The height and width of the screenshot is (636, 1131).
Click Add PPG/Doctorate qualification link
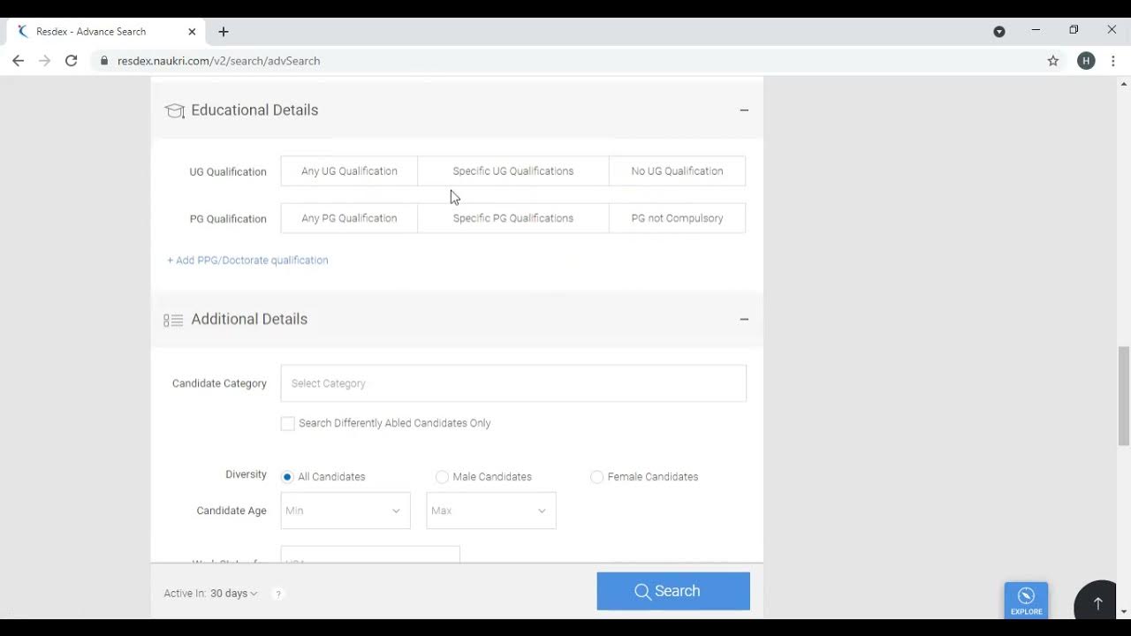(x=247, y=261)
